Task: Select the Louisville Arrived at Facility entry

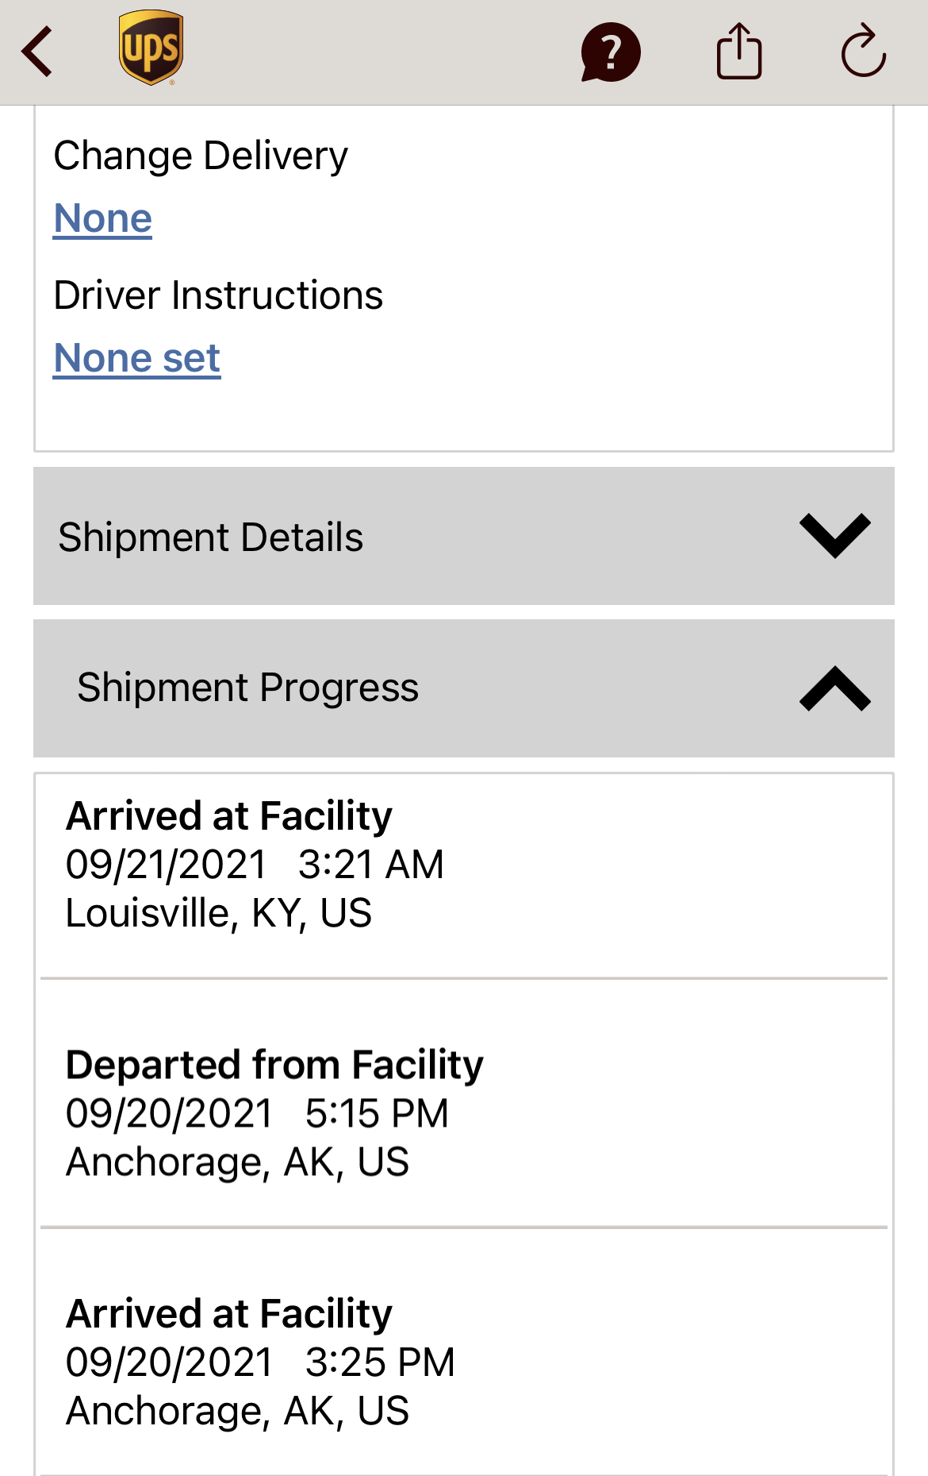Action: (x=464, y=873)
